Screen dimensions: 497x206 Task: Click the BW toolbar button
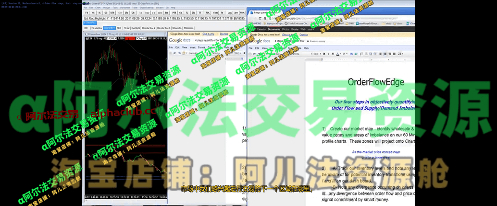click(x=166, y=13)
